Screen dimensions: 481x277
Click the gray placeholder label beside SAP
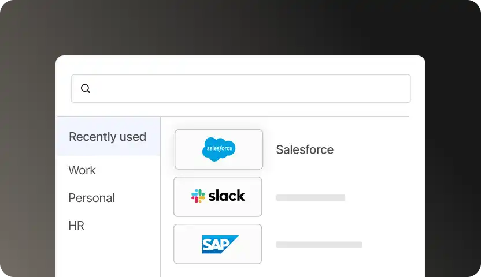tap(319, 245)
